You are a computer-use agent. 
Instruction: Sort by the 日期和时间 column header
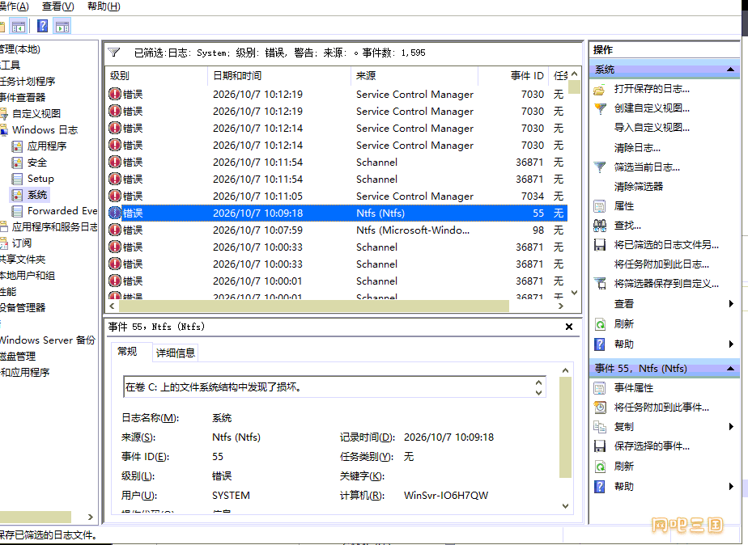click(279, 76)
